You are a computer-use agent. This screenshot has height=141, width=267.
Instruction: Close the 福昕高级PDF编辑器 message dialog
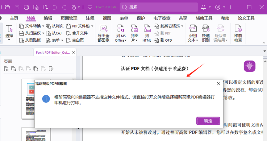click(x=219, y=84)
